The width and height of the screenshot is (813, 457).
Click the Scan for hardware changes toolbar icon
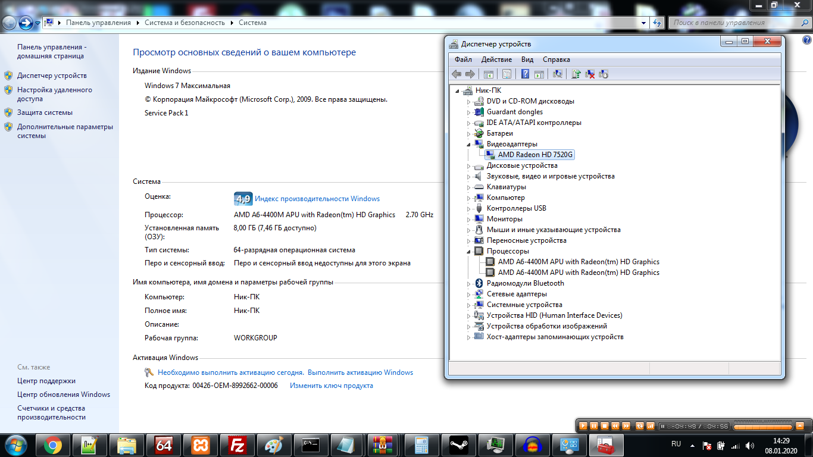(558, 74)
